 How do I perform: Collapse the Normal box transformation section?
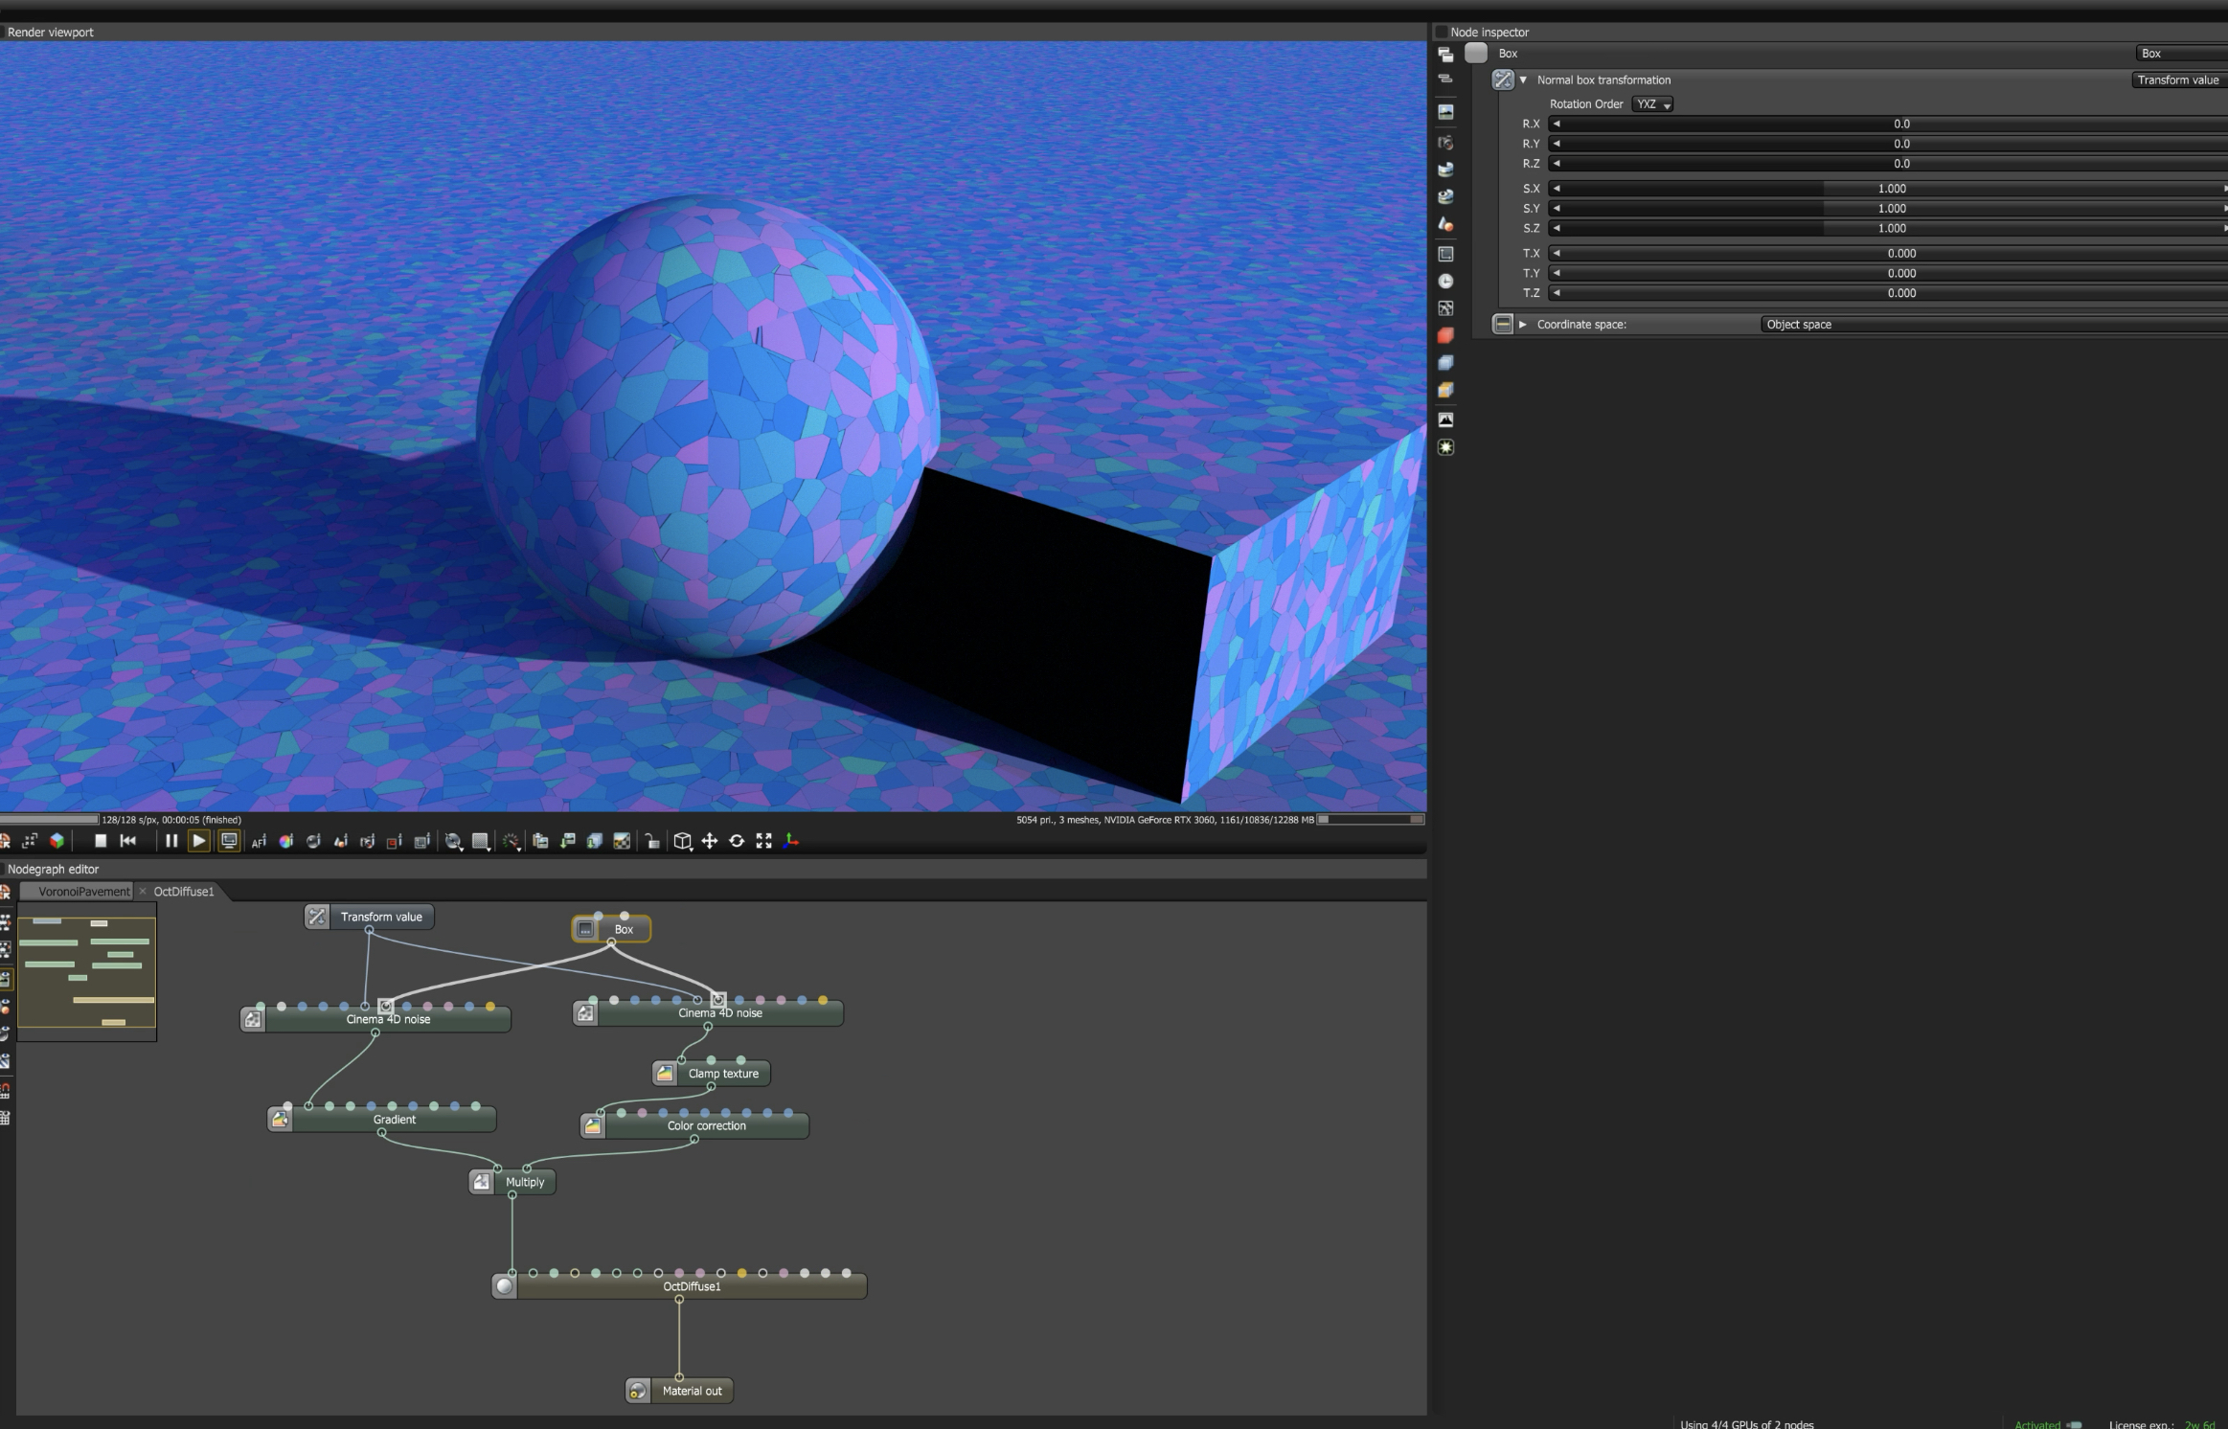coord(1523,80)
